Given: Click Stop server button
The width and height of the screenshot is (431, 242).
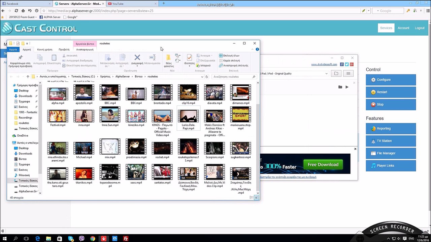Looking at the screenshot, I should click(391, 105).
